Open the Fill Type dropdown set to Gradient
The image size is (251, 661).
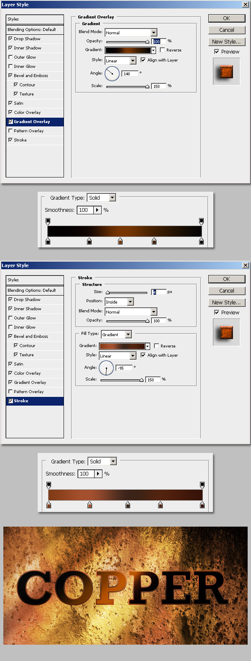coord(128,334)
